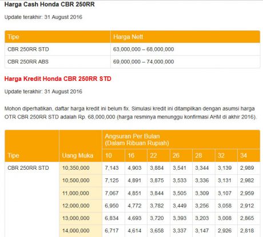Click the 26 month tenor header
The height and width of the screenshot is (237, 263).
click(x=176, y=156)
